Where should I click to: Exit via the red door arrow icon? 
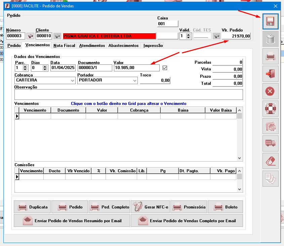tap(271, 74)
